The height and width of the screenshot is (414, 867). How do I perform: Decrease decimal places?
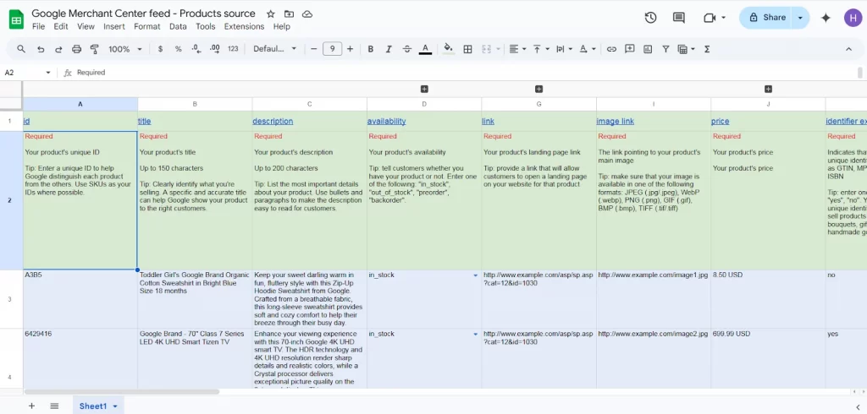(196, 49)
